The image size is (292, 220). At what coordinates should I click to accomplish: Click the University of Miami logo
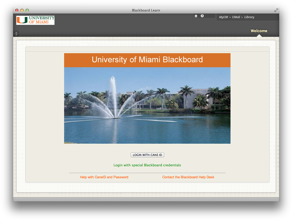pos(36,20)
